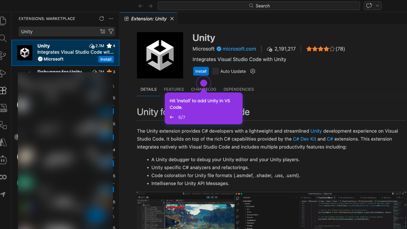
Task: Click the paper-plane arrow activity bar icon
Action: (x=3, y=194)
